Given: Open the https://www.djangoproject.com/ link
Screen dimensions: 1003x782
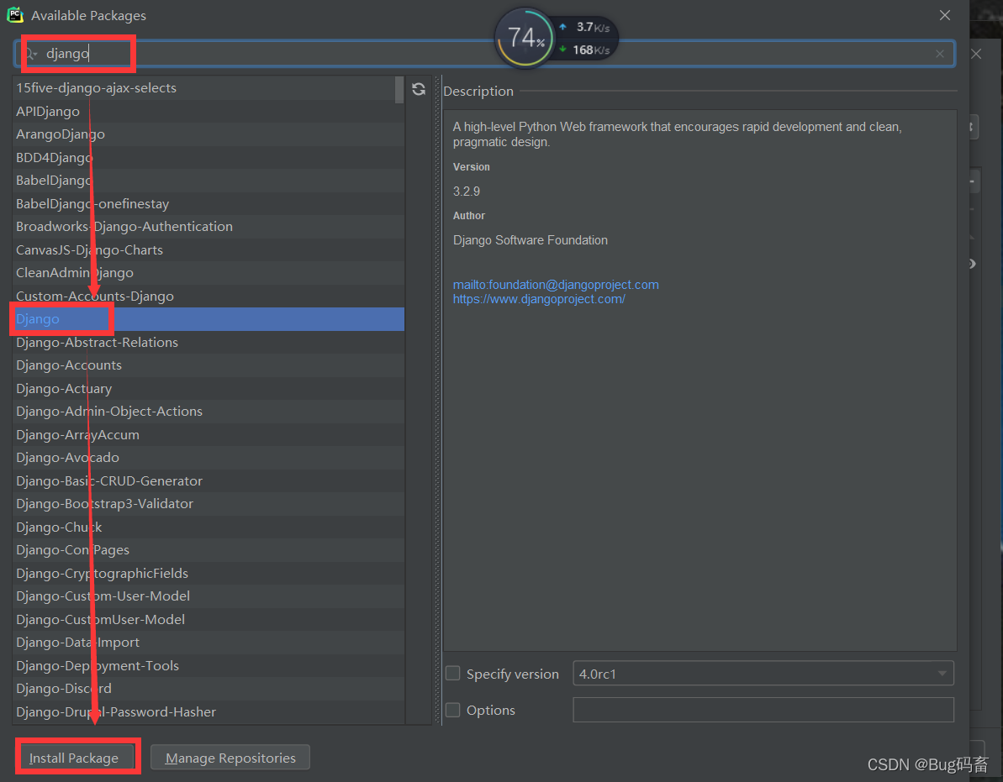Looking at the screenshot, I should click(539, 299).
